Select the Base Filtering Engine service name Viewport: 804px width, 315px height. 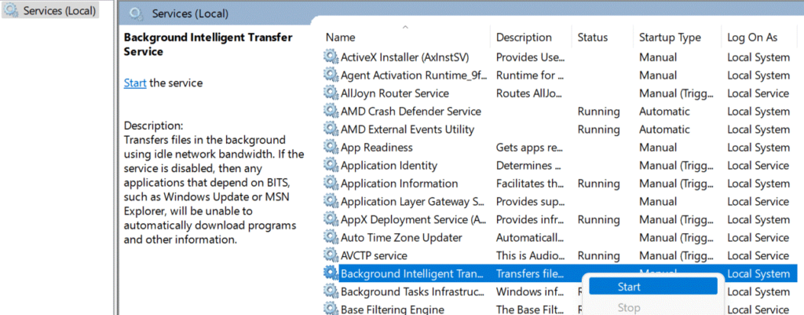tap(393, 309)
